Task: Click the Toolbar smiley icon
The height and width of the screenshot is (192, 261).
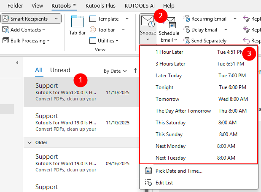Action: pos(93,30)
